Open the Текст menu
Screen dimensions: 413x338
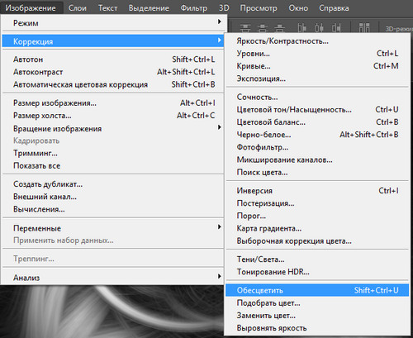tap(107, 8)
